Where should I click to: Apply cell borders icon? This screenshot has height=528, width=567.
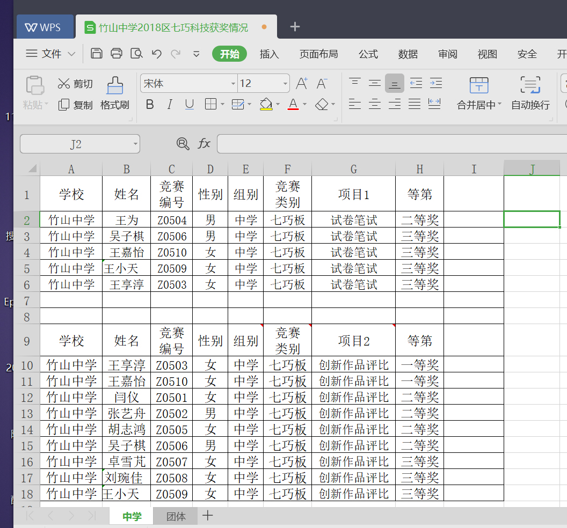coord(210,105)
